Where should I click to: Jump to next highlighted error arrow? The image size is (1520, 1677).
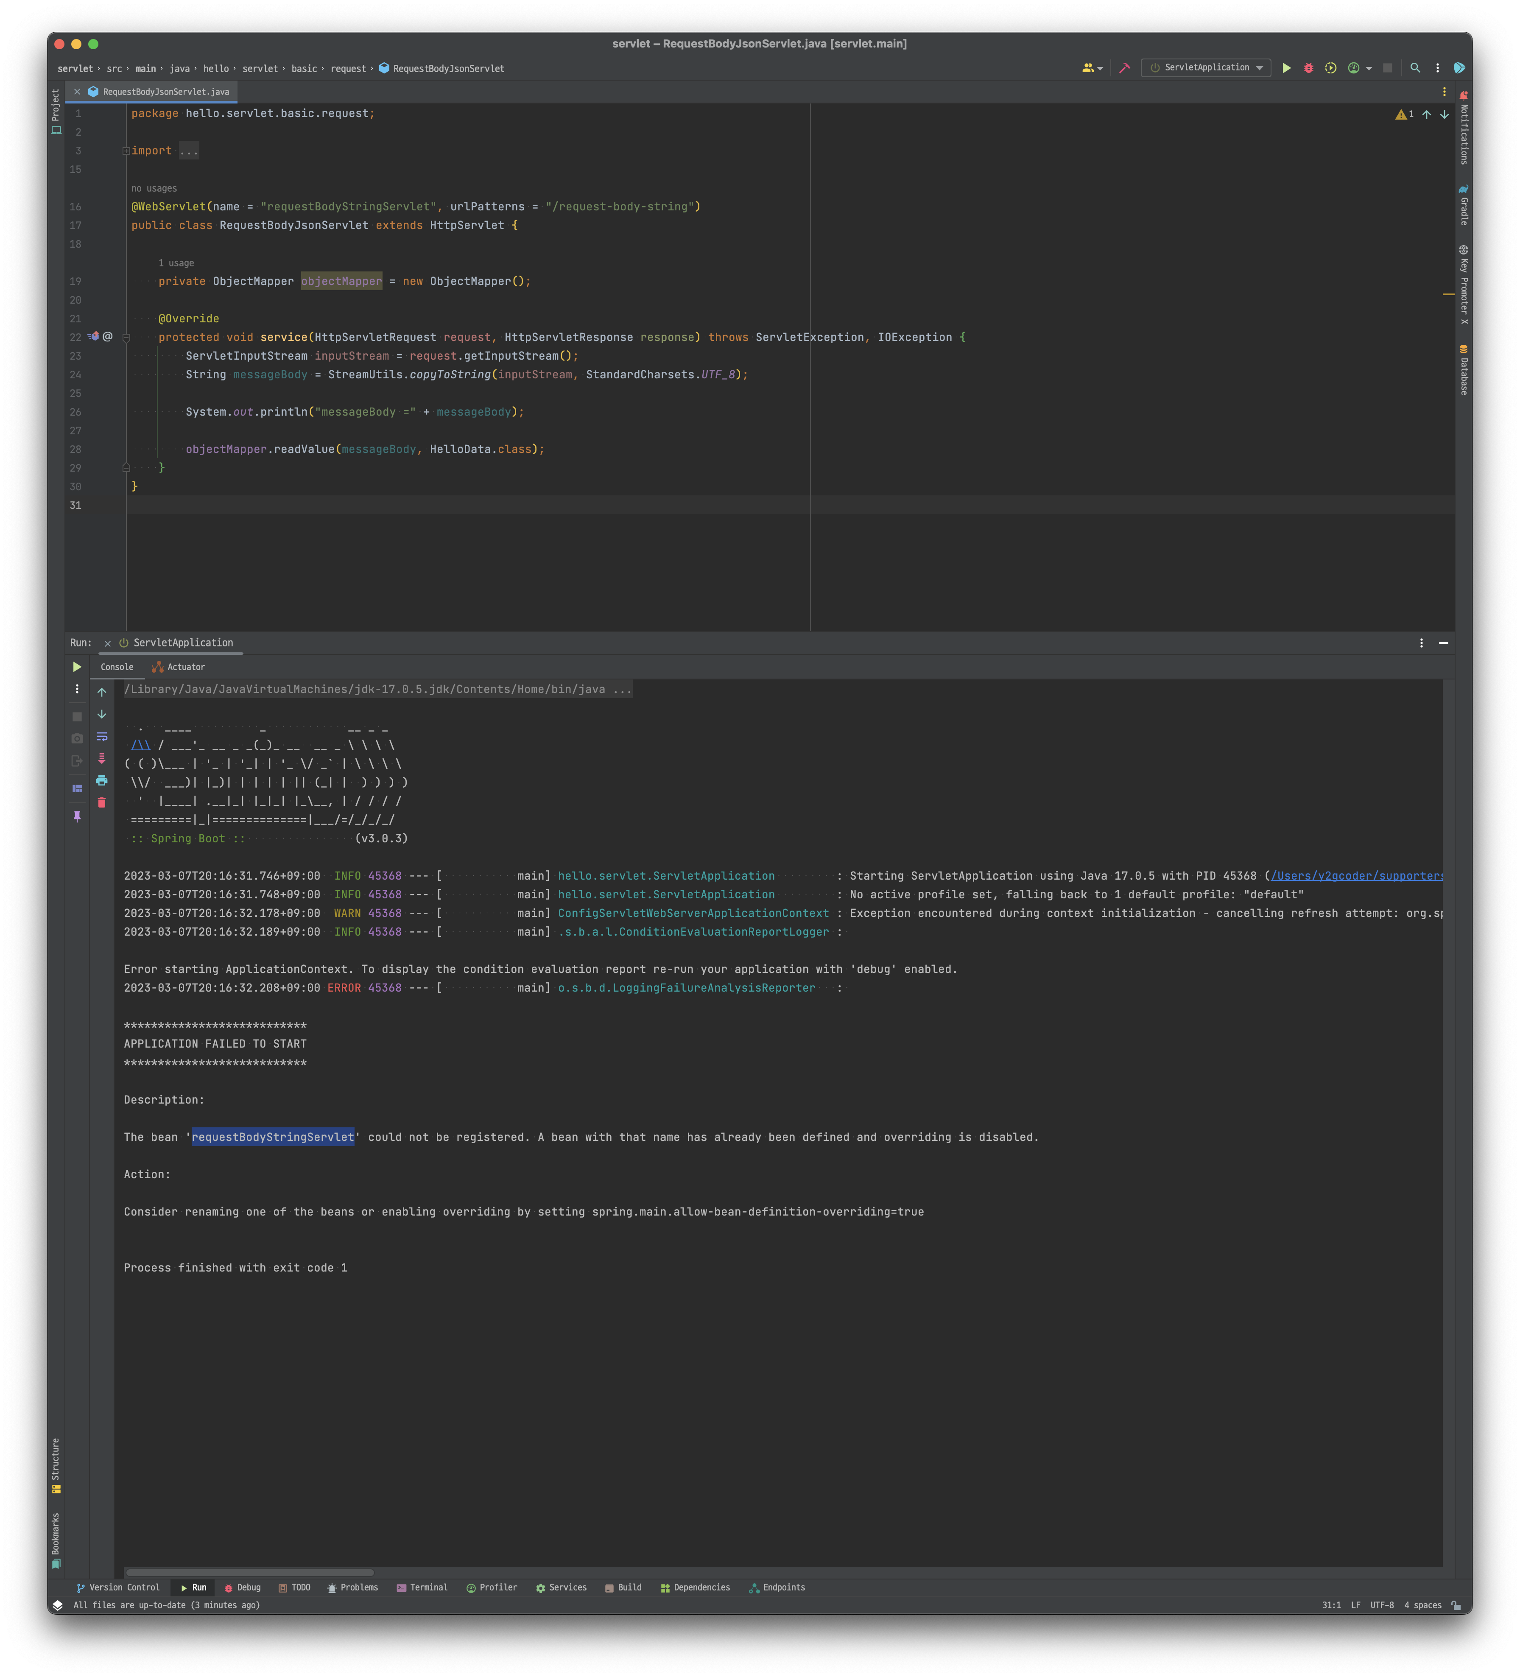1444,115
